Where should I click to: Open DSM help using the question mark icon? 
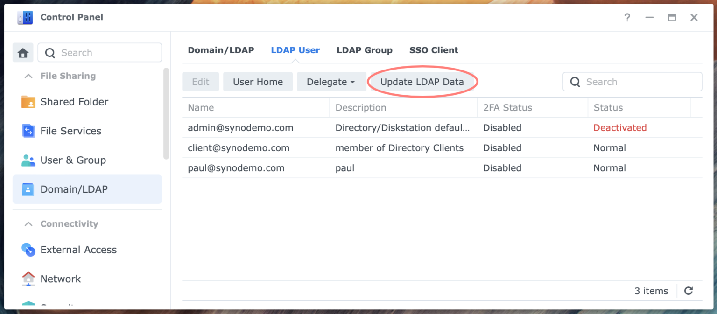[x=627, y=17]
